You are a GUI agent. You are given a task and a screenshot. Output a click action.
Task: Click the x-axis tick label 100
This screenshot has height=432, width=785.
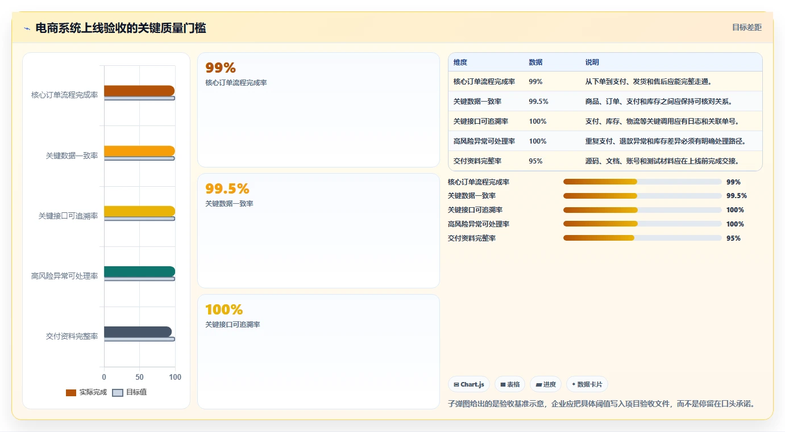click(x=175, y=378)
